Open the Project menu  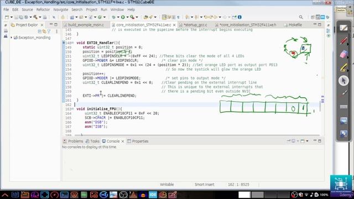tap(91, 10)
